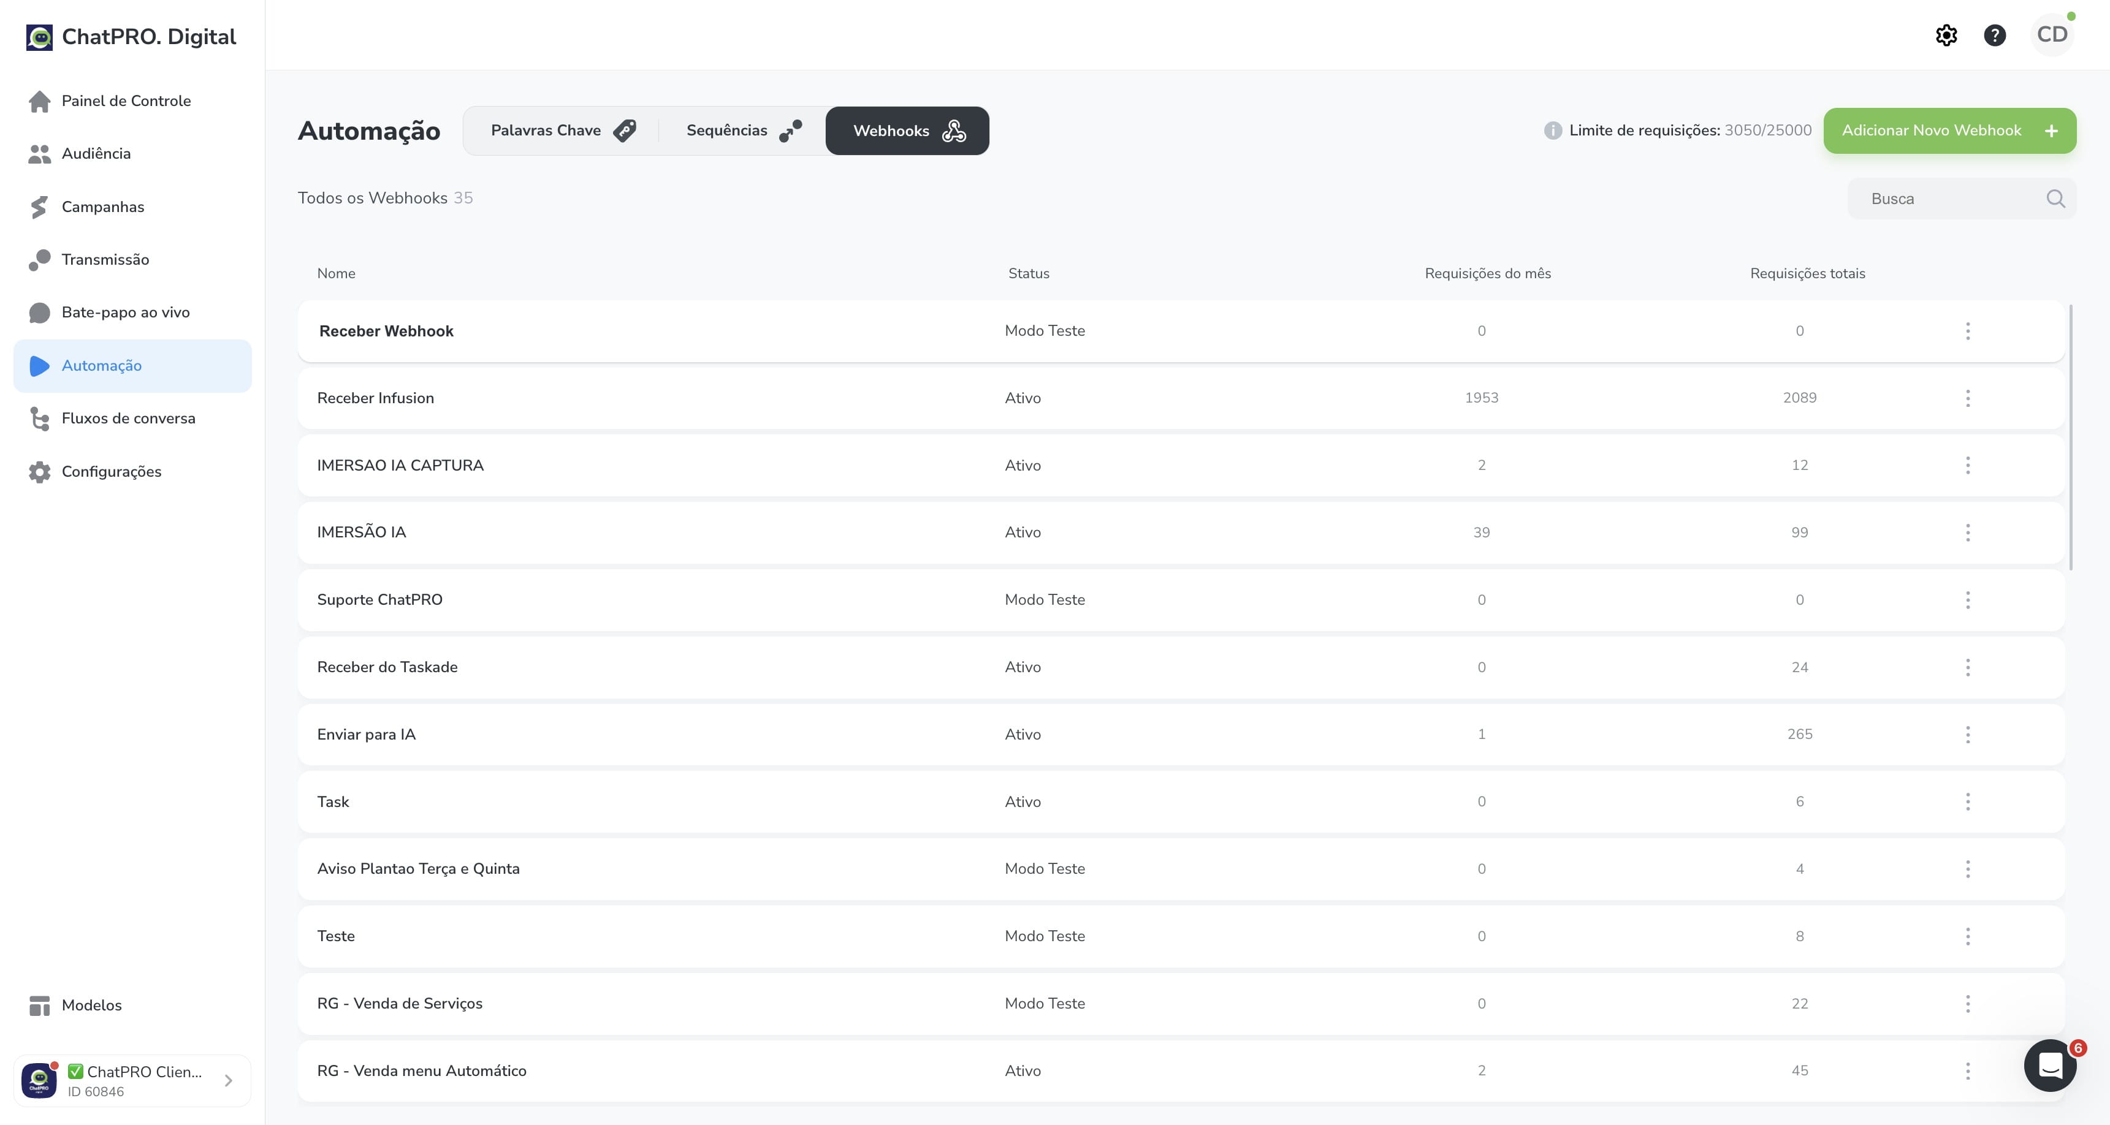Open options menu for Receber Infusion
This screenshot has height=1125, width=2110.
tap(1968, 398)
